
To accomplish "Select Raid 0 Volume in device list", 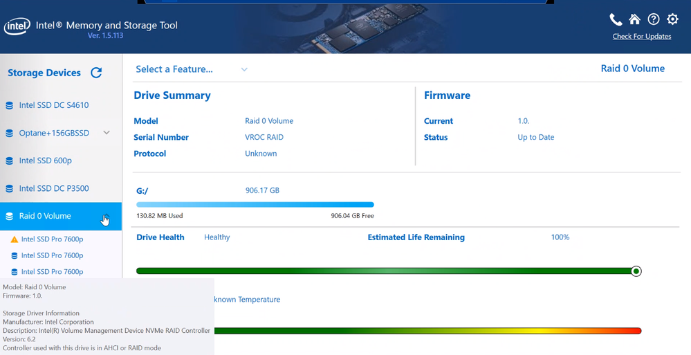I will point(61,216).
